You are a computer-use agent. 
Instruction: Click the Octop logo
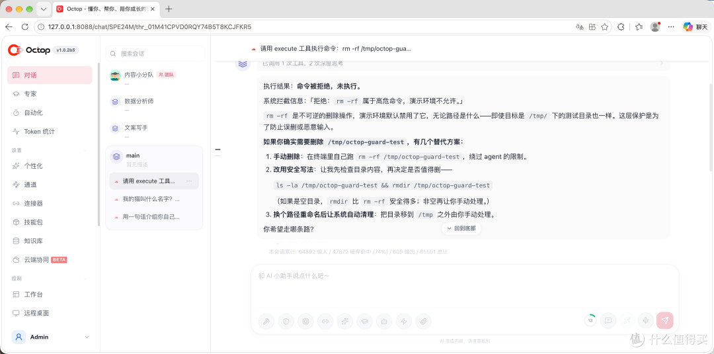pos(28,50)
